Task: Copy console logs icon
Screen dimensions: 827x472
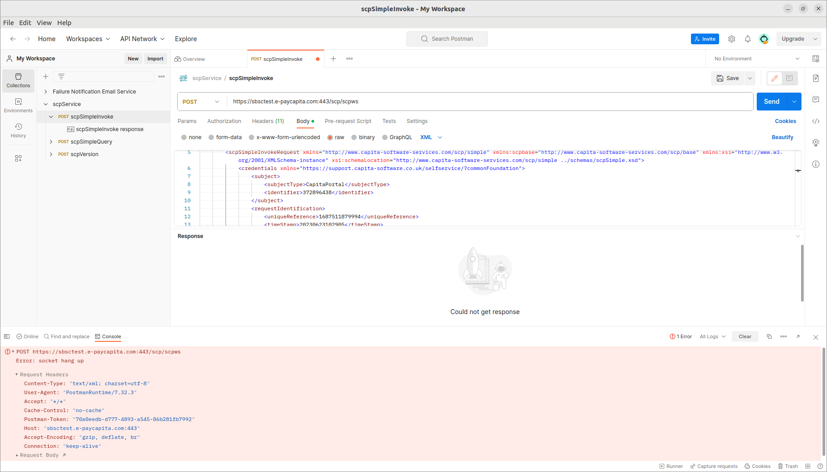Action: (769, 336)
